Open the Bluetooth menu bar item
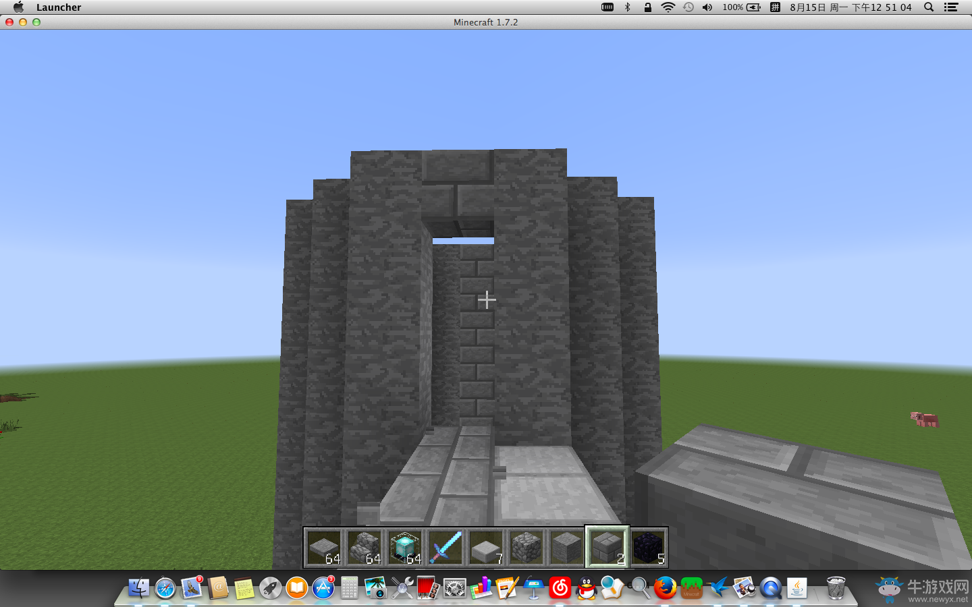Screen dimensions: 972x607 pyautogui.click(x=627, y=7)
